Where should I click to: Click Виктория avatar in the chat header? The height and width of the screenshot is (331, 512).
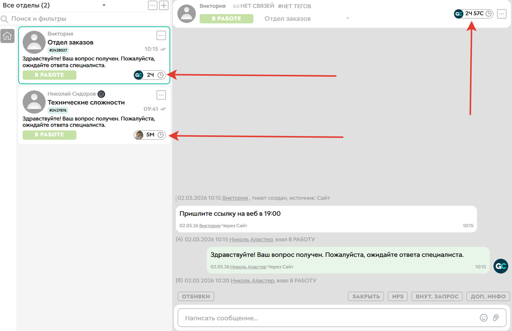pyautogui.click(x=186, y=14)
